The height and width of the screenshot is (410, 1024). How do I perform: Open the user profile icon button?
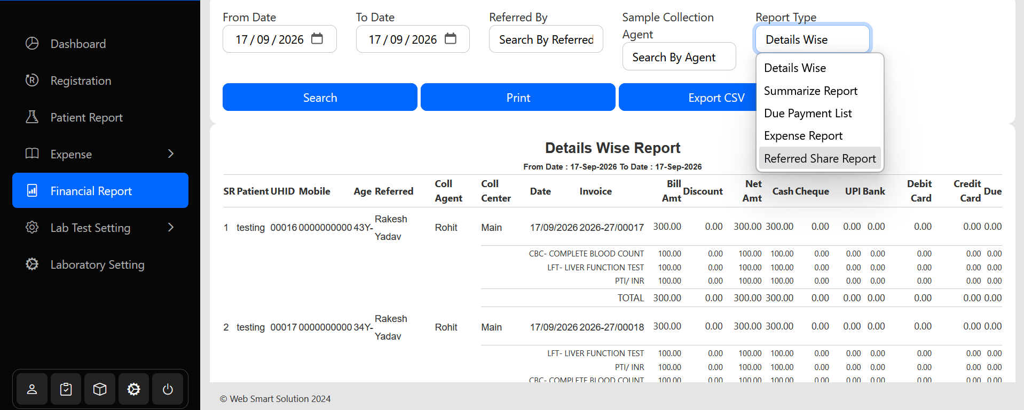point(32,389)
